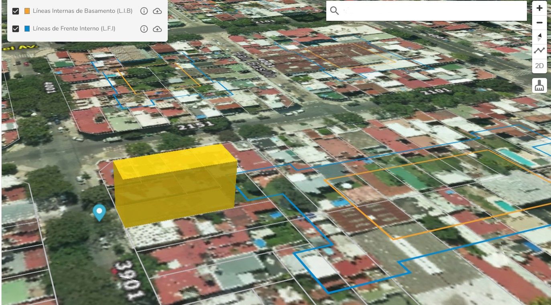Viewport: 551px width, 305px height.
Task: Uncheck Líneas Internas de Basamento layer checkbox
Action: point(16,11)
